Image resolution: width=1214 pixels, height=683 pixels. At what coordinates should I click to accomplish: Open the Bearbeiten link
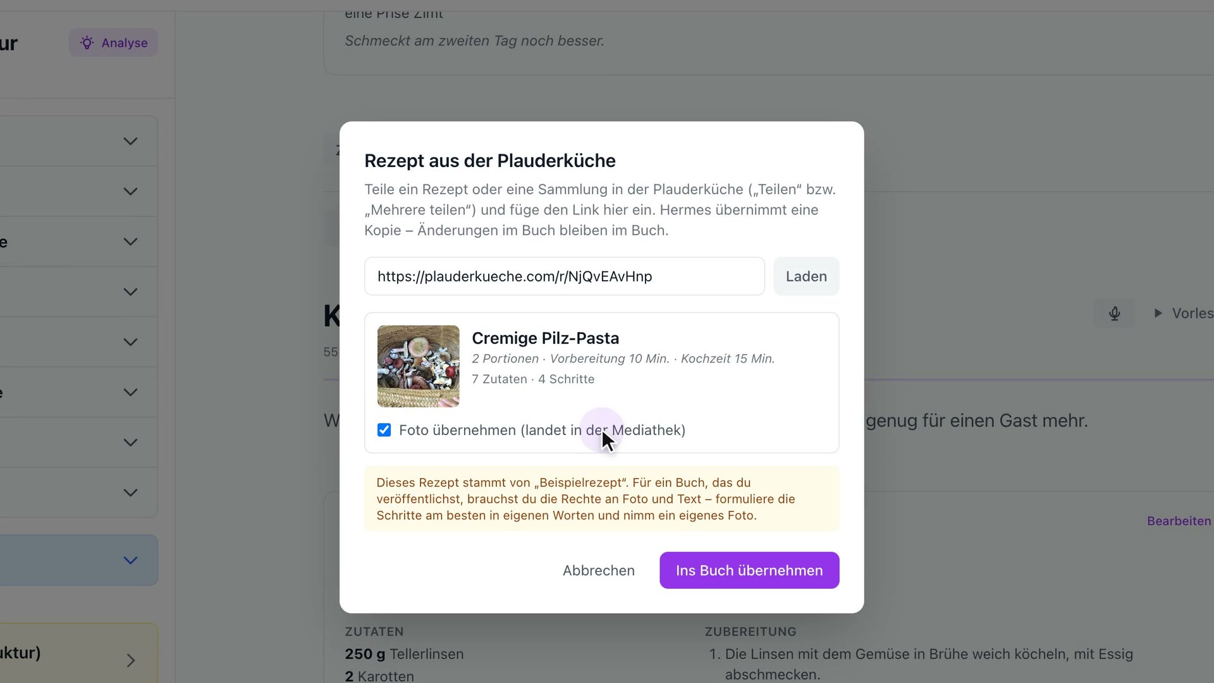pos(1179,521)
